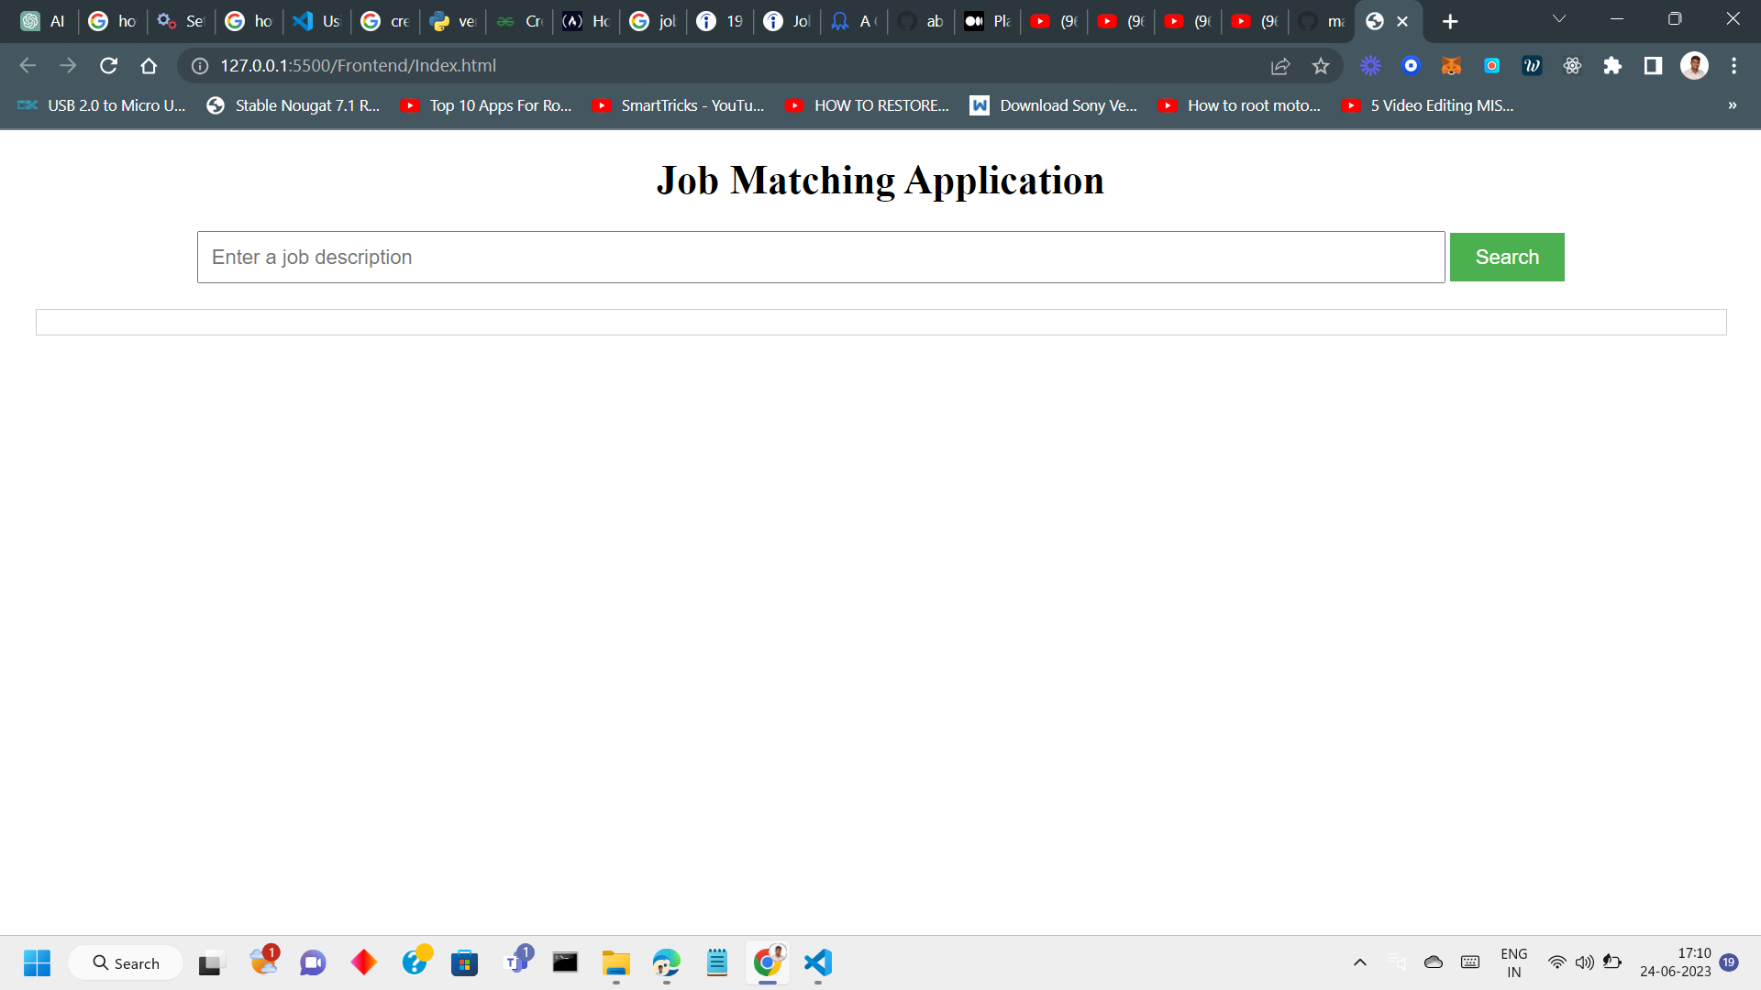Open Chrome's three-dot menu
Screen dimensions: 1761x990
1735,65
